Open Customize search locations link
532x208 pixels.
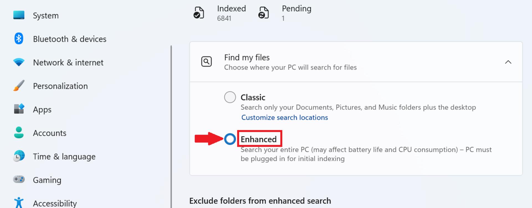coord(285,118)
